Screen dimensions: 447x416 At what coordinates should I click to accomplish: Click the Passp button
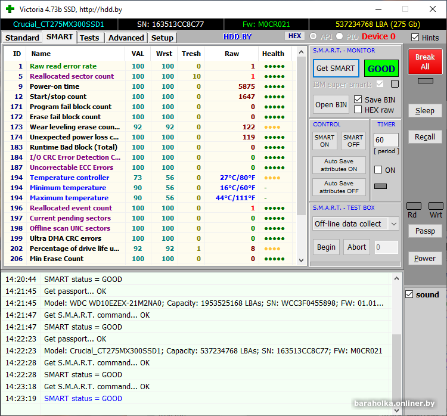coord(425,231)
